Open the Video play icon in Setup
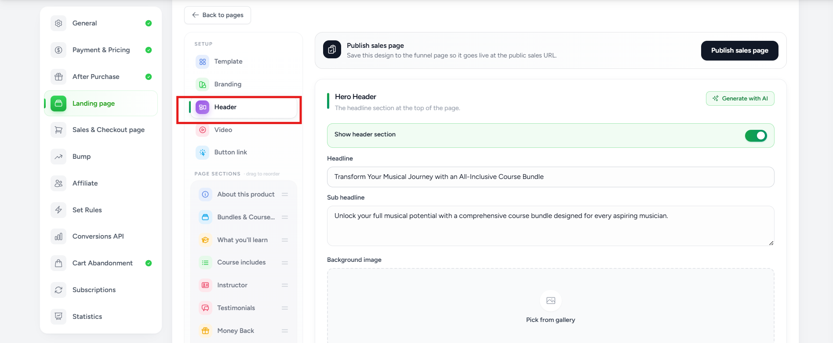This screenshot has width=833, height=343. (203, 130)
